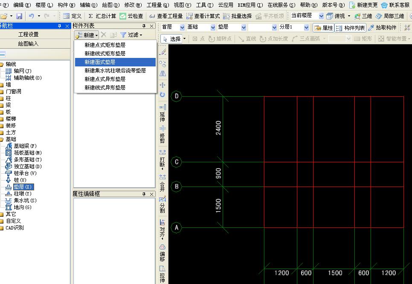Toggle the 属性 properties panel
The width and height of the screenshot is (412, 284).
(324, 28)
